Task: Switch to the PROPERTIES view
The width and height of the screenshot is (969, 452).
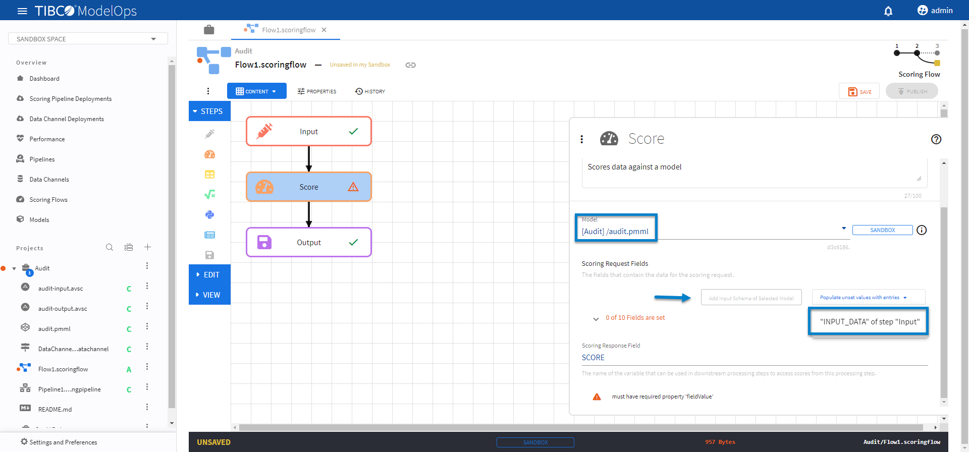Action: click(317, 91)
